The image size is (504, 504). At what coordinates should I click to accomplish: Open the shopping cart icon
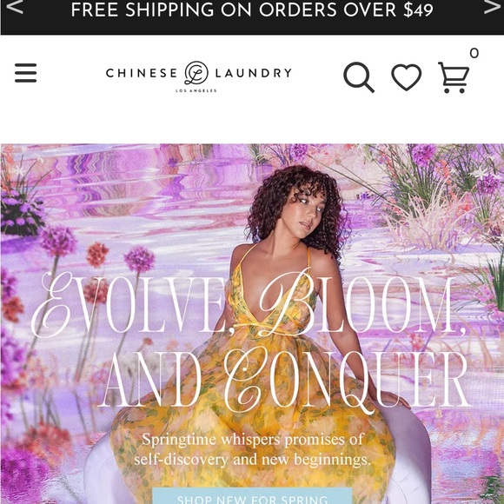pyautogui.click(x=454, y=77)
